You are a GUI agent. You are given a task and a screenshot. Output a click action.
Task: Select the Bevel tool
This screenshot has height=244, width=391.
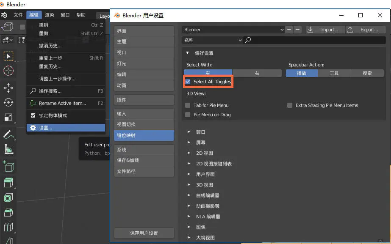click(8, 212)
